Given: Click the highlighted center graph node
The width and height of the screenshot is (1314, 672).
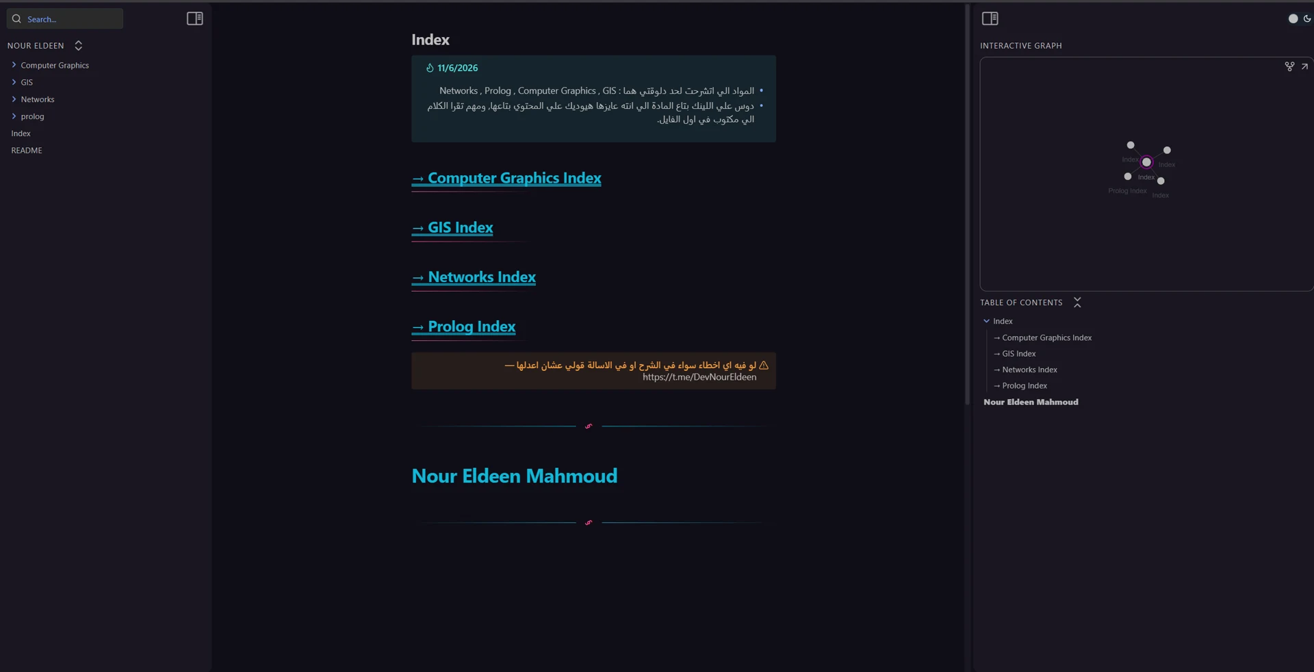Looking at the screenshot, I should pos(1146,162).
